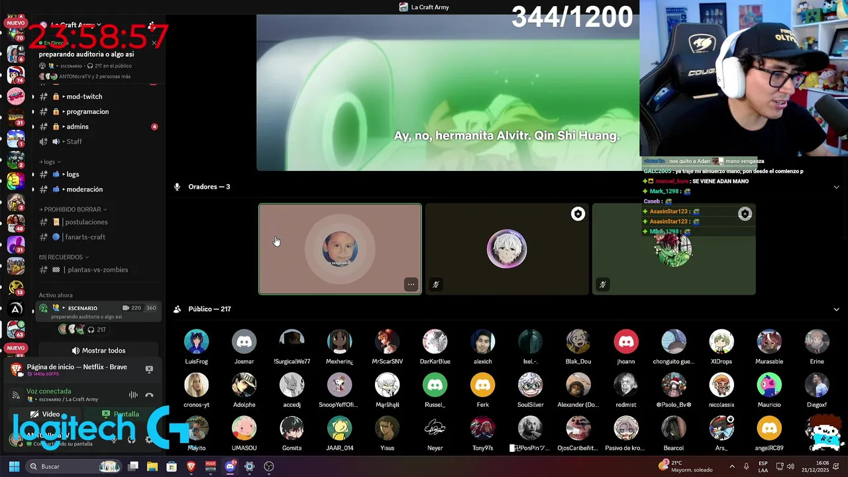This screenshot has width=848, height=477.
Task: Click the muted mic icon on the middle speaker
Action: (435, 284)
